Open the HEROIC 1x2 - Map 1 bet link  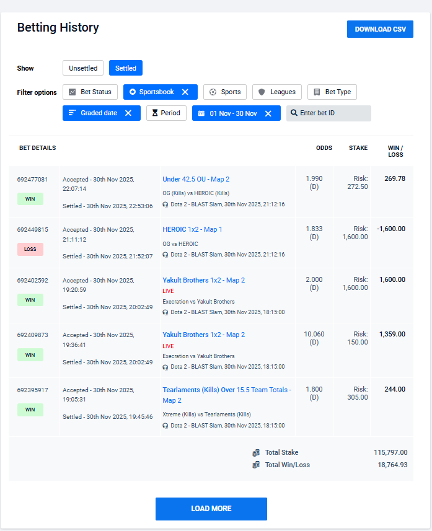tap(192, 229)
